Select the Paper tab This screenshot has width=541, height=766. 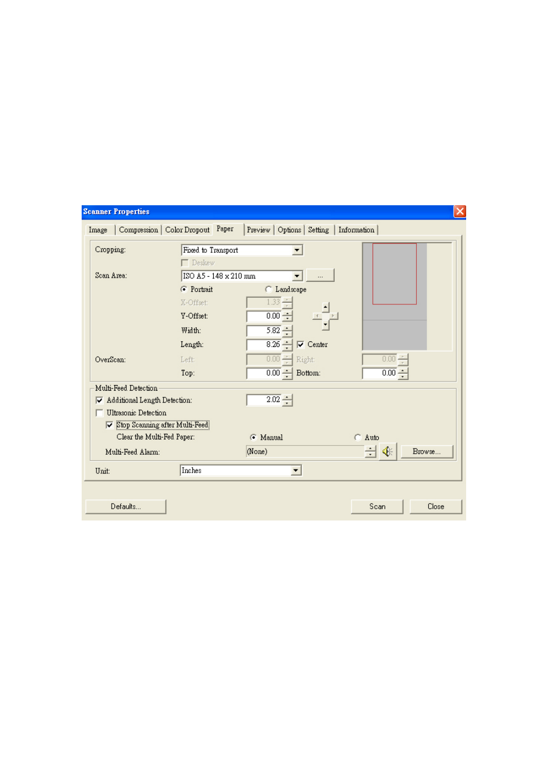[227, 229]
